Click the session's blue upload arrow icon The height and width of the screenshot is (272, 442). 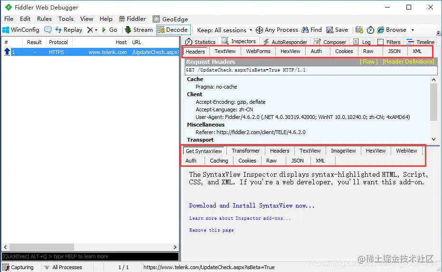[x=7, y=52]
